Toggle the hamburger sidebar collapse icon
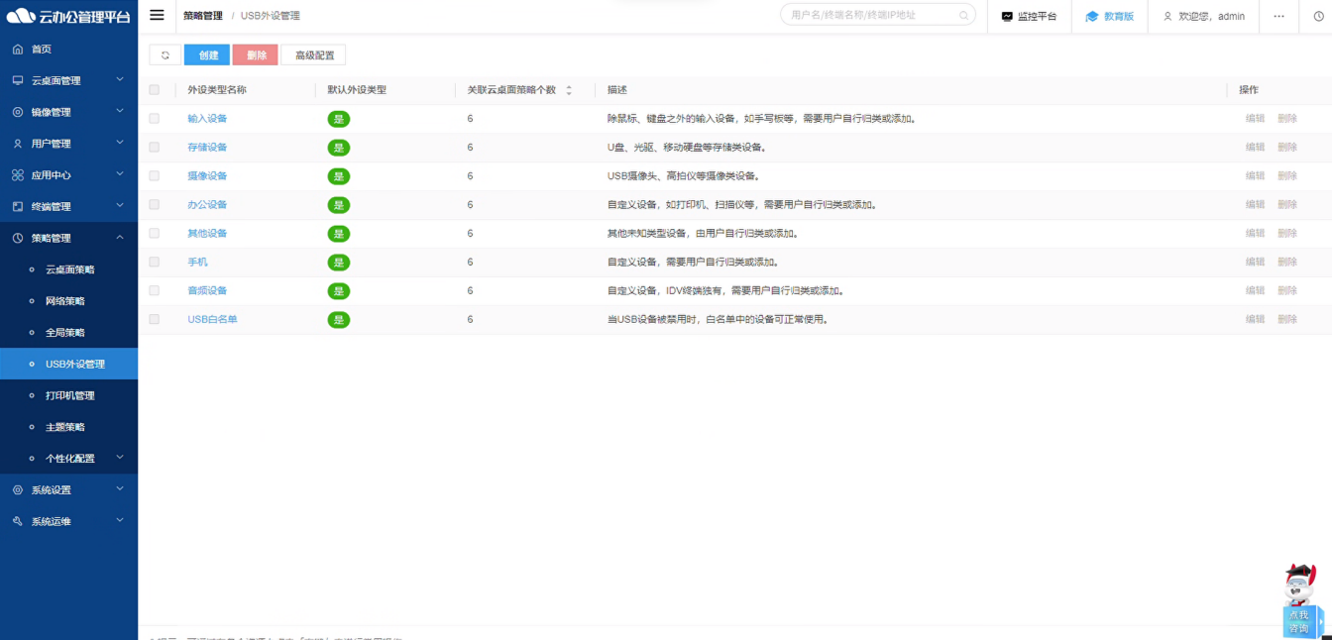Image resolution: width=1332 pixels, height=640 pixels. [x=157, y=15]
